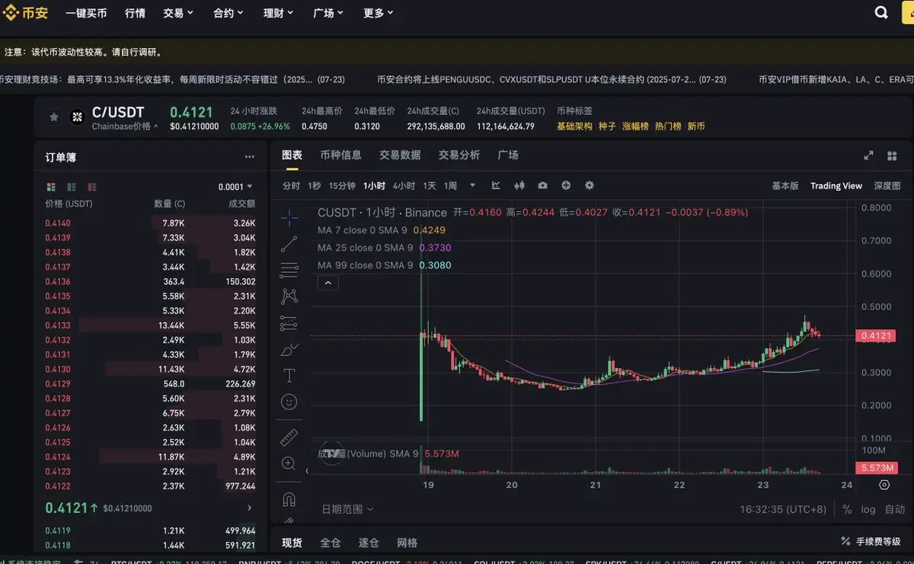914x564 pixels.
Task: Collapse the indicator legend arrow
Action: [x=327, y=283]
